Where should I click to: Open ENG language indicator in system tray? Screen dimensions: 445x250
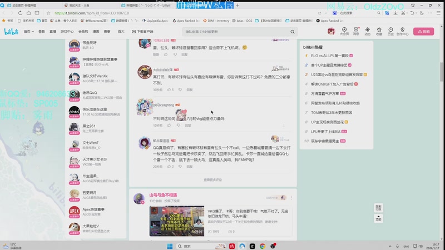pos(406,246)
